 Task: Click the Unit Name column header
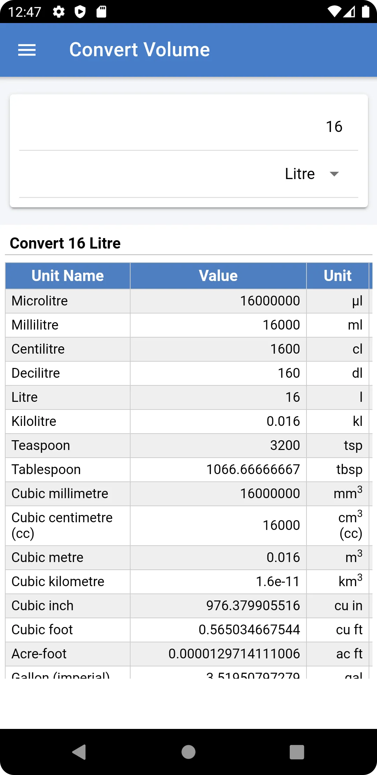[68, 276]
